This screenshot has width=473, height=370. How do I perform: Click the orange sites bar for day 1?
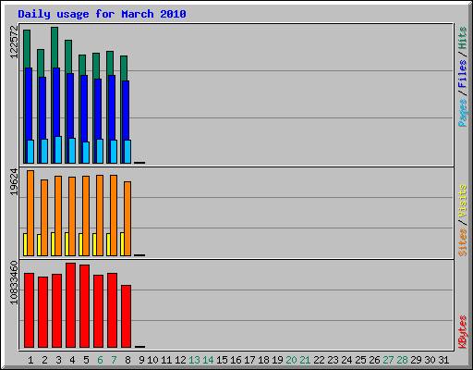tap(30, 213)
